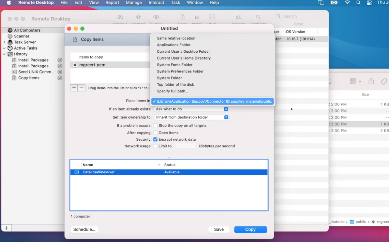Open the Install package toolbar icon
The image size is (389, 242).
pos(197,17)
